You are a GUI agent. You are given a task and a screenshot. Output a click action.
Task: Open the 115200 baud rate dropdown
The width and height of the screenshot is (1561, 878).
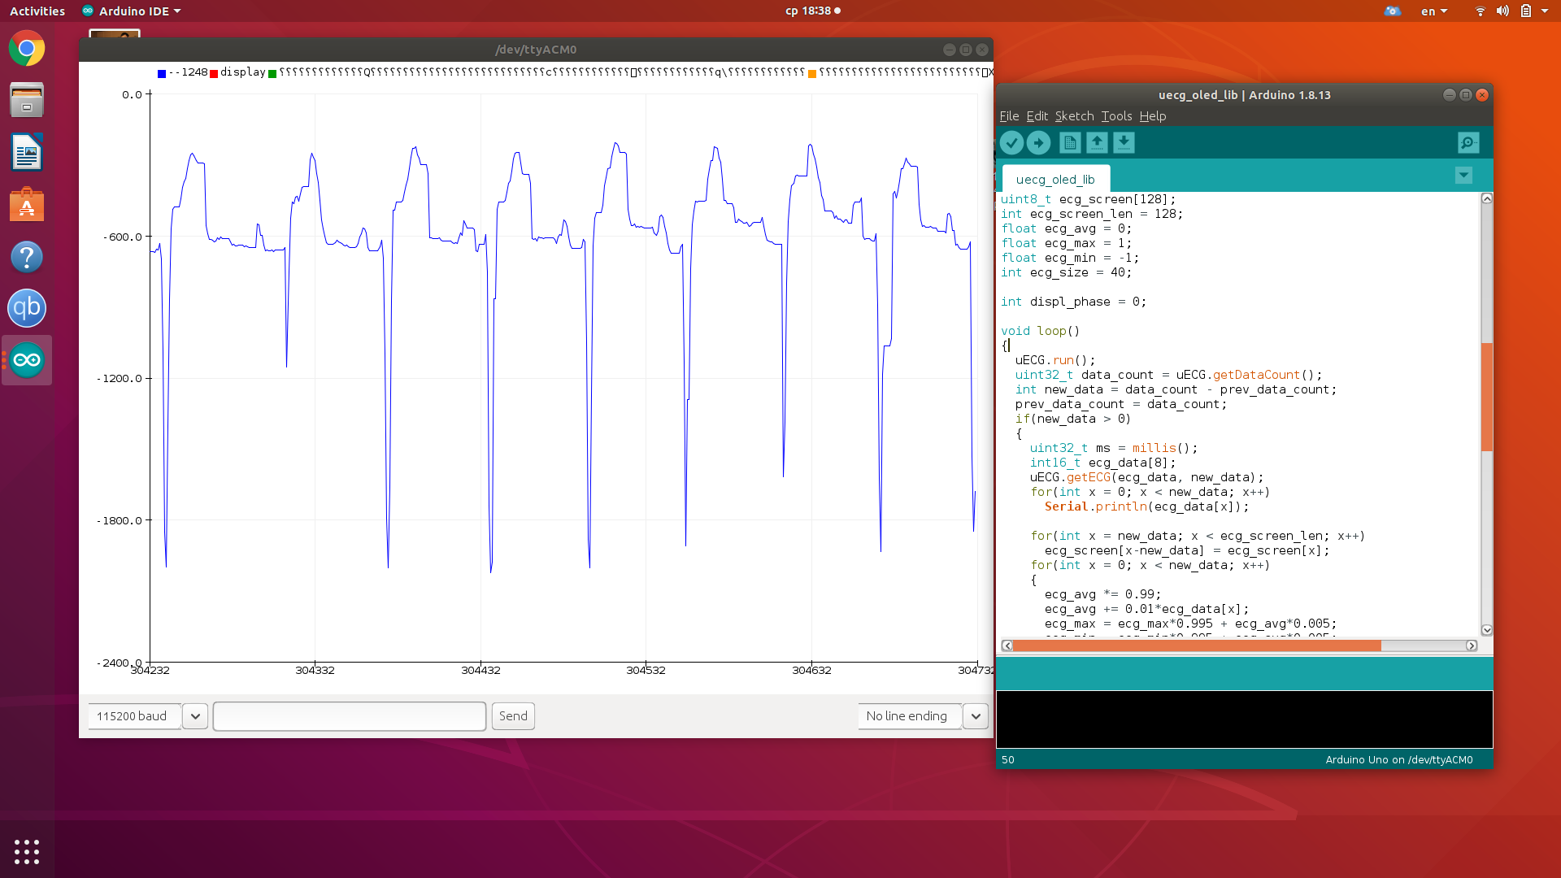(x=194, y=716)
